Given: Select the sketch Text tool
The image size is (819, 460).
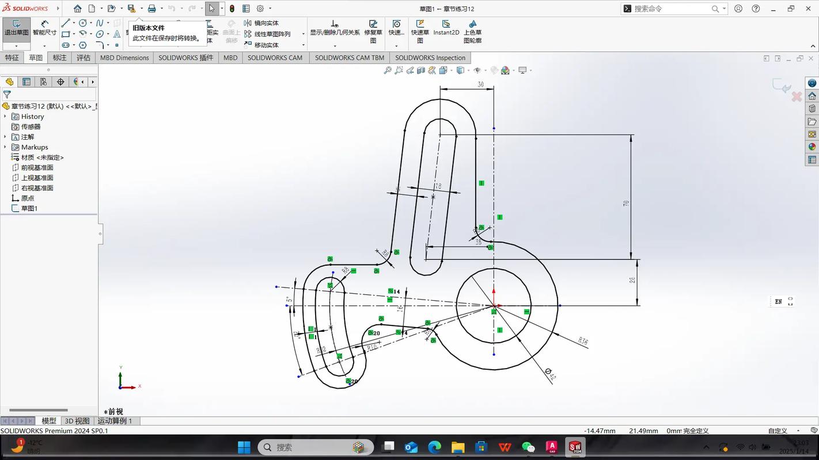Looking at the screenshot, I should point(117,34).
